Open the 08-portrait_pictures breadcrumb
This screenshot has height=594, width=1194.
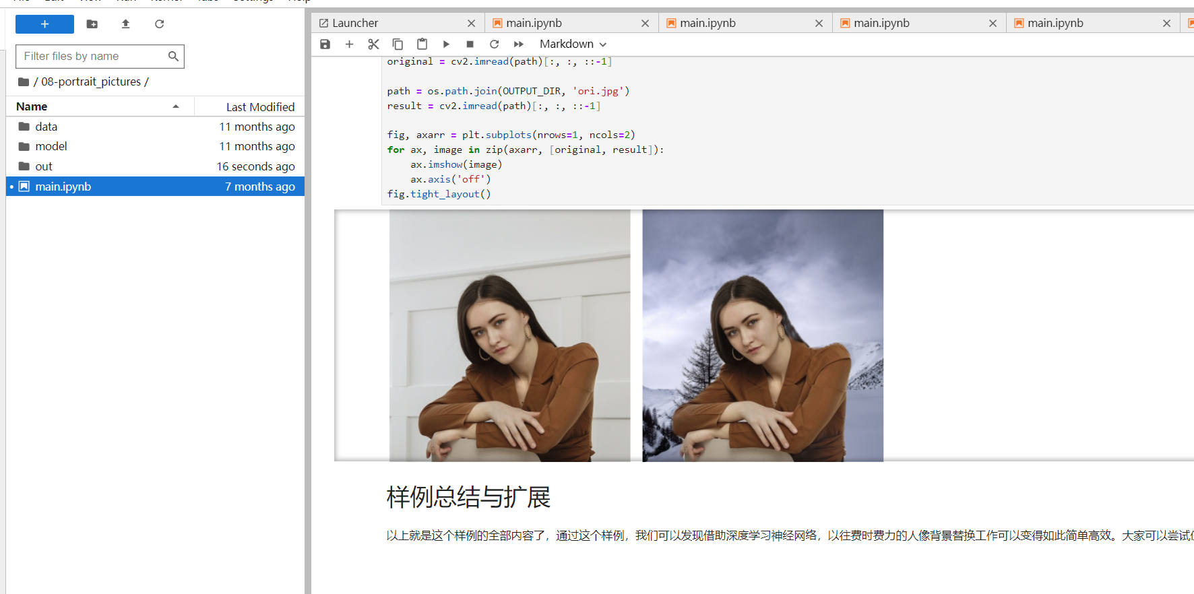pos(91,82)
